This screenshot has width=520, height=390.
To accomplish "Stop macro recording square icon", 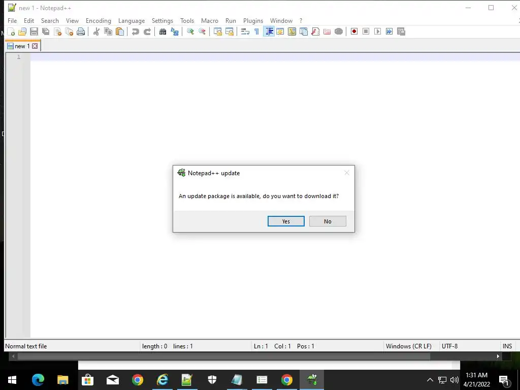I will 366,31.
